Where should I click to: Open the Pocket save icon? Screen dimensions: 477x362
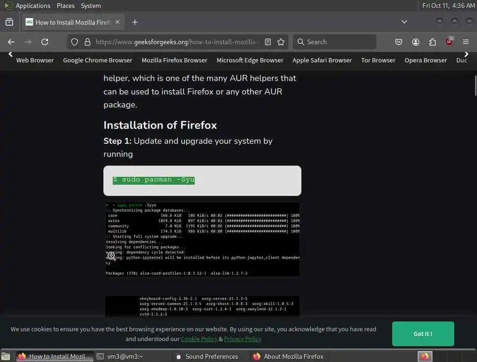click(x=399, y=42)
